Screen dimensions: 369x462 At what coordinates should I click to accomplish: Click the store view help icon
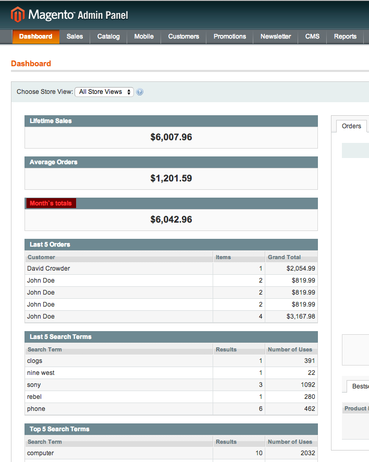pyautogui.click(x=140, y=92)
